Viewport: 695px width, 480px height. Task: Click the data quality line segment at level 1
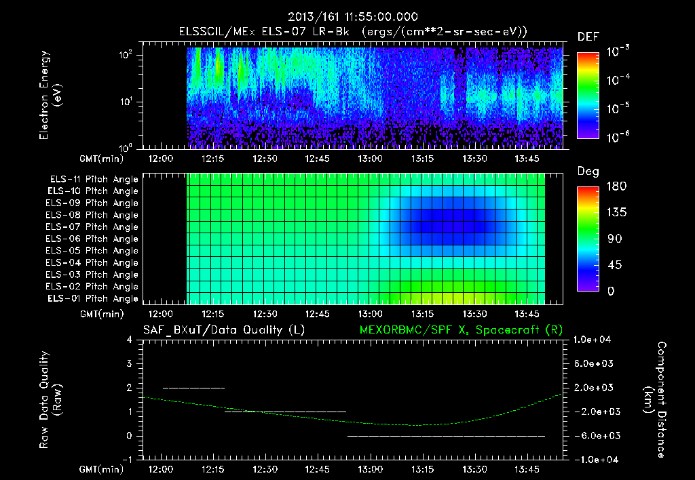pos(286,412)
